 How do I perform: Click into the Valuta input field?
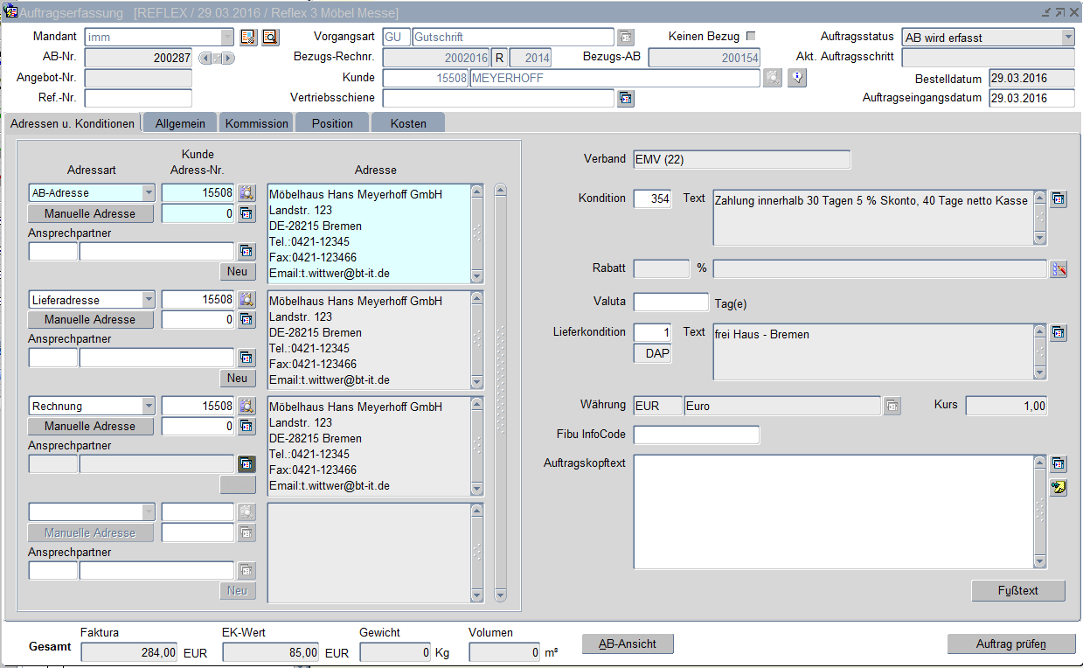click(670, 302)
